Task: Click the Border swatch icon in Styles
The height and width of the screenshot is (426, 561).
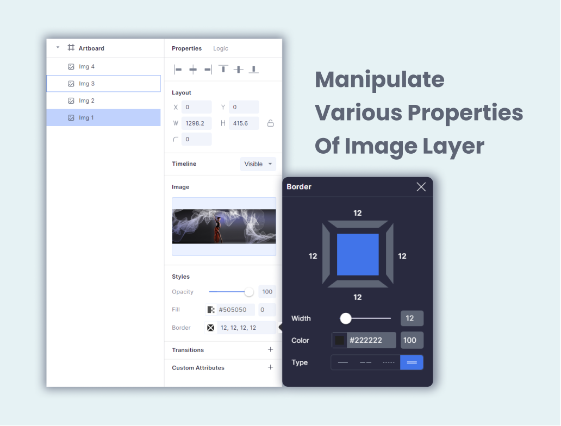Action: pos(211,328)
